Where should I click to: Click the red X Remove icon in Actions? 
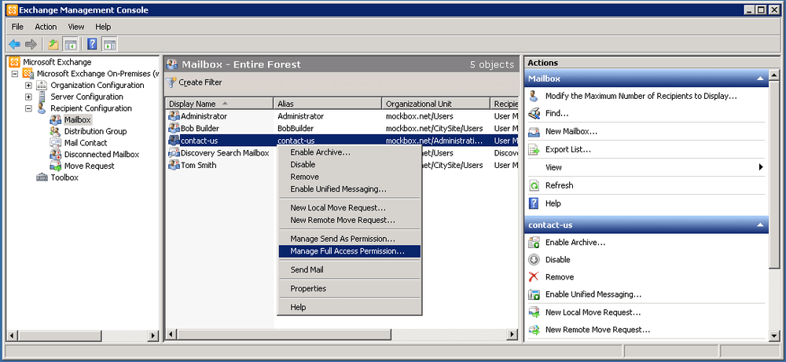[x=534, y=277]
